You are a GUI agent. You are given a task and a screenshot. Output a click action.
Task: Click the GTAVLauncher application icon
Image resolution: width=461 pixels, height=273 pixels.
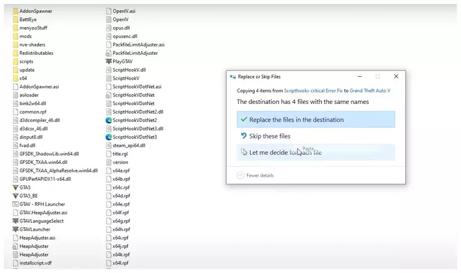pyautogui.click(x=16, y=229)
